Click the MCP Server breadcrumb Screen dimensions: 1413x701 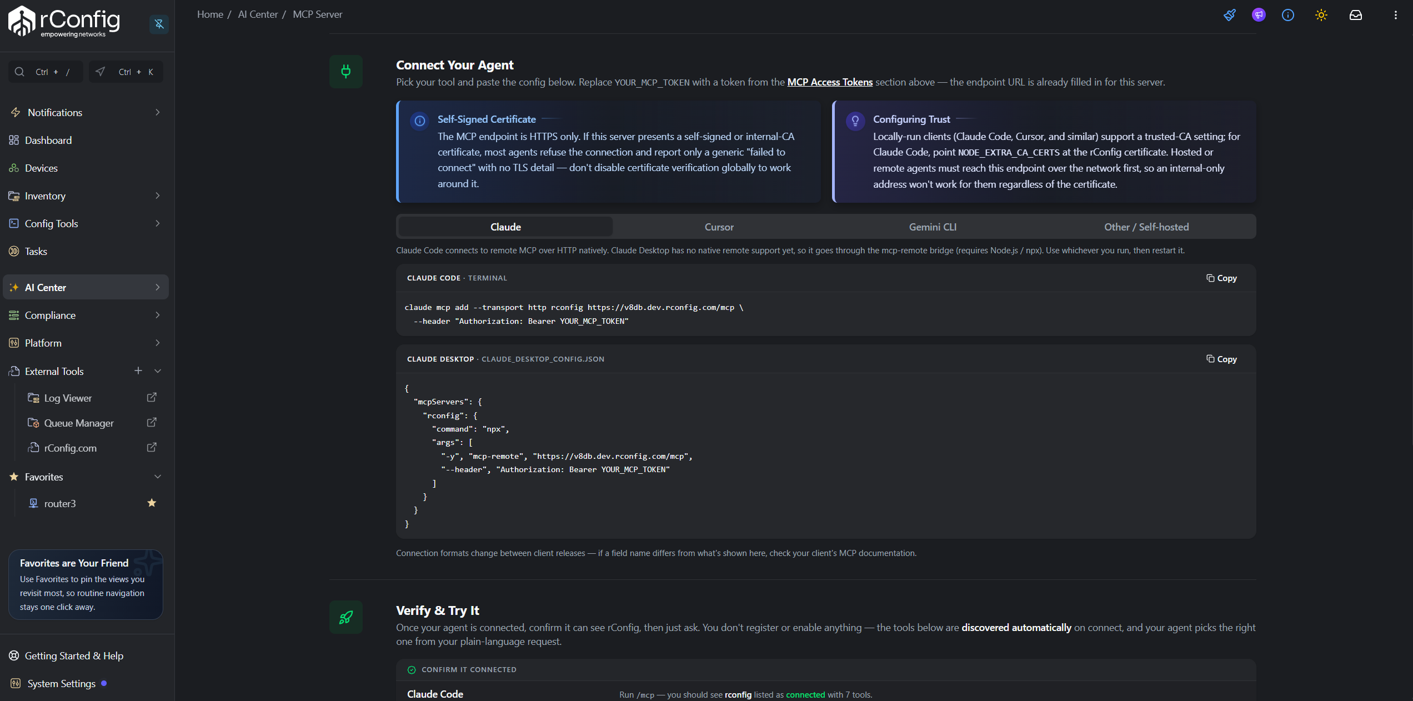tap(317, 14)
